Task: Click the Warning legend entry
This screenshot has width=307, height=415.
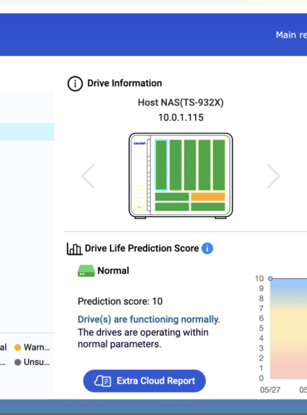Action: pos(32,347)
